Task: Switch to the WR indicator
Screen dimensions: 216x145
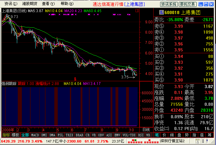Action: [x=148, y=135]
